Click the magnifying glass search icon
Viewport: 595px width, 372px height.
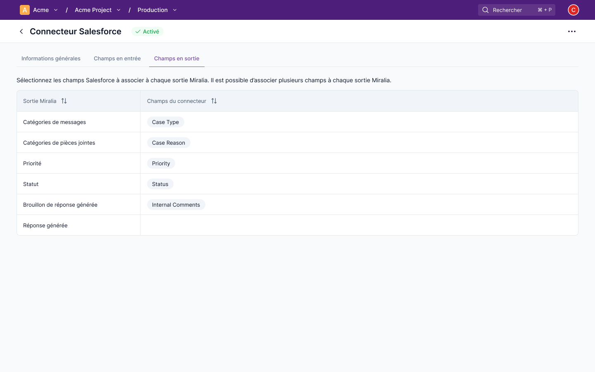[x=486, y=10]
